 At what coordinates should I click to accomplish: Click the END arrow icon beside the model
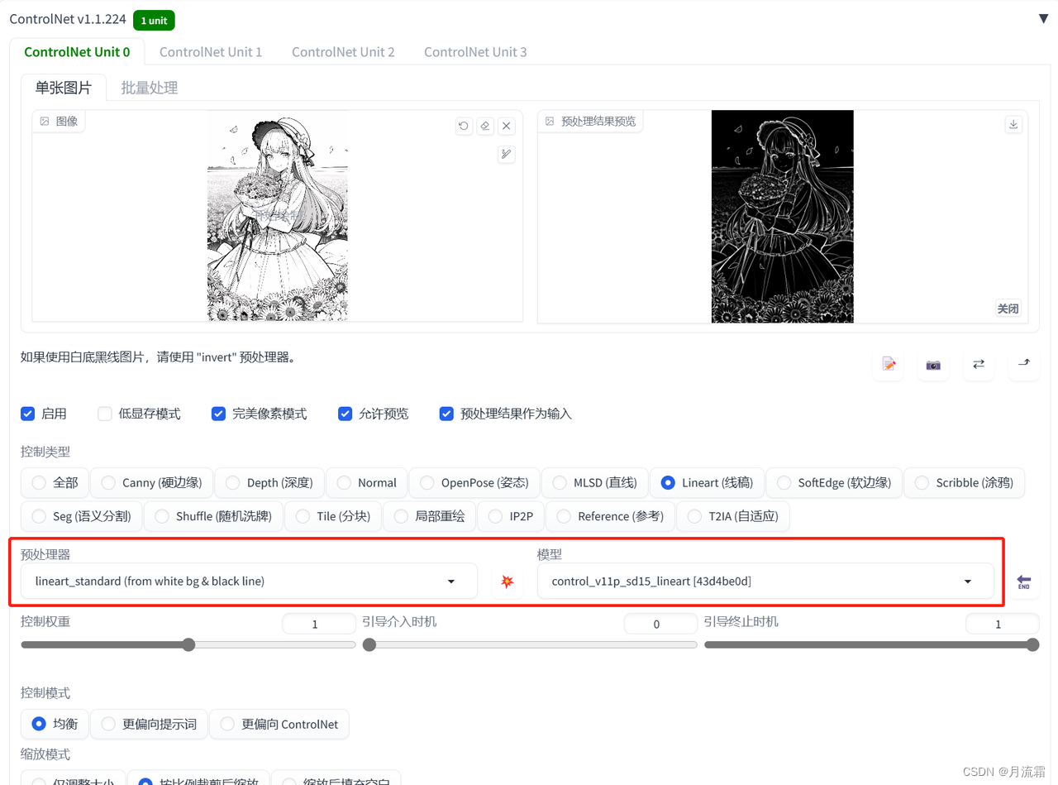[1023, 582]
